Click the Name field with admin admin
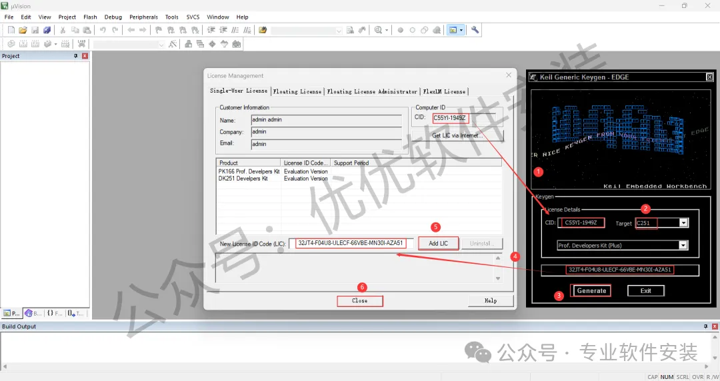This screenshot has width=720, height=381. point(326,120)
